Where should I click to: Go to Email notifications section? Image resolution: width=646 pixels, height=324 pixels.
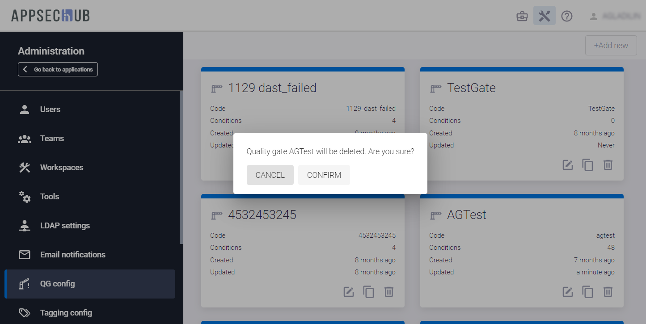pyautogui.click(x=72, y=255)
